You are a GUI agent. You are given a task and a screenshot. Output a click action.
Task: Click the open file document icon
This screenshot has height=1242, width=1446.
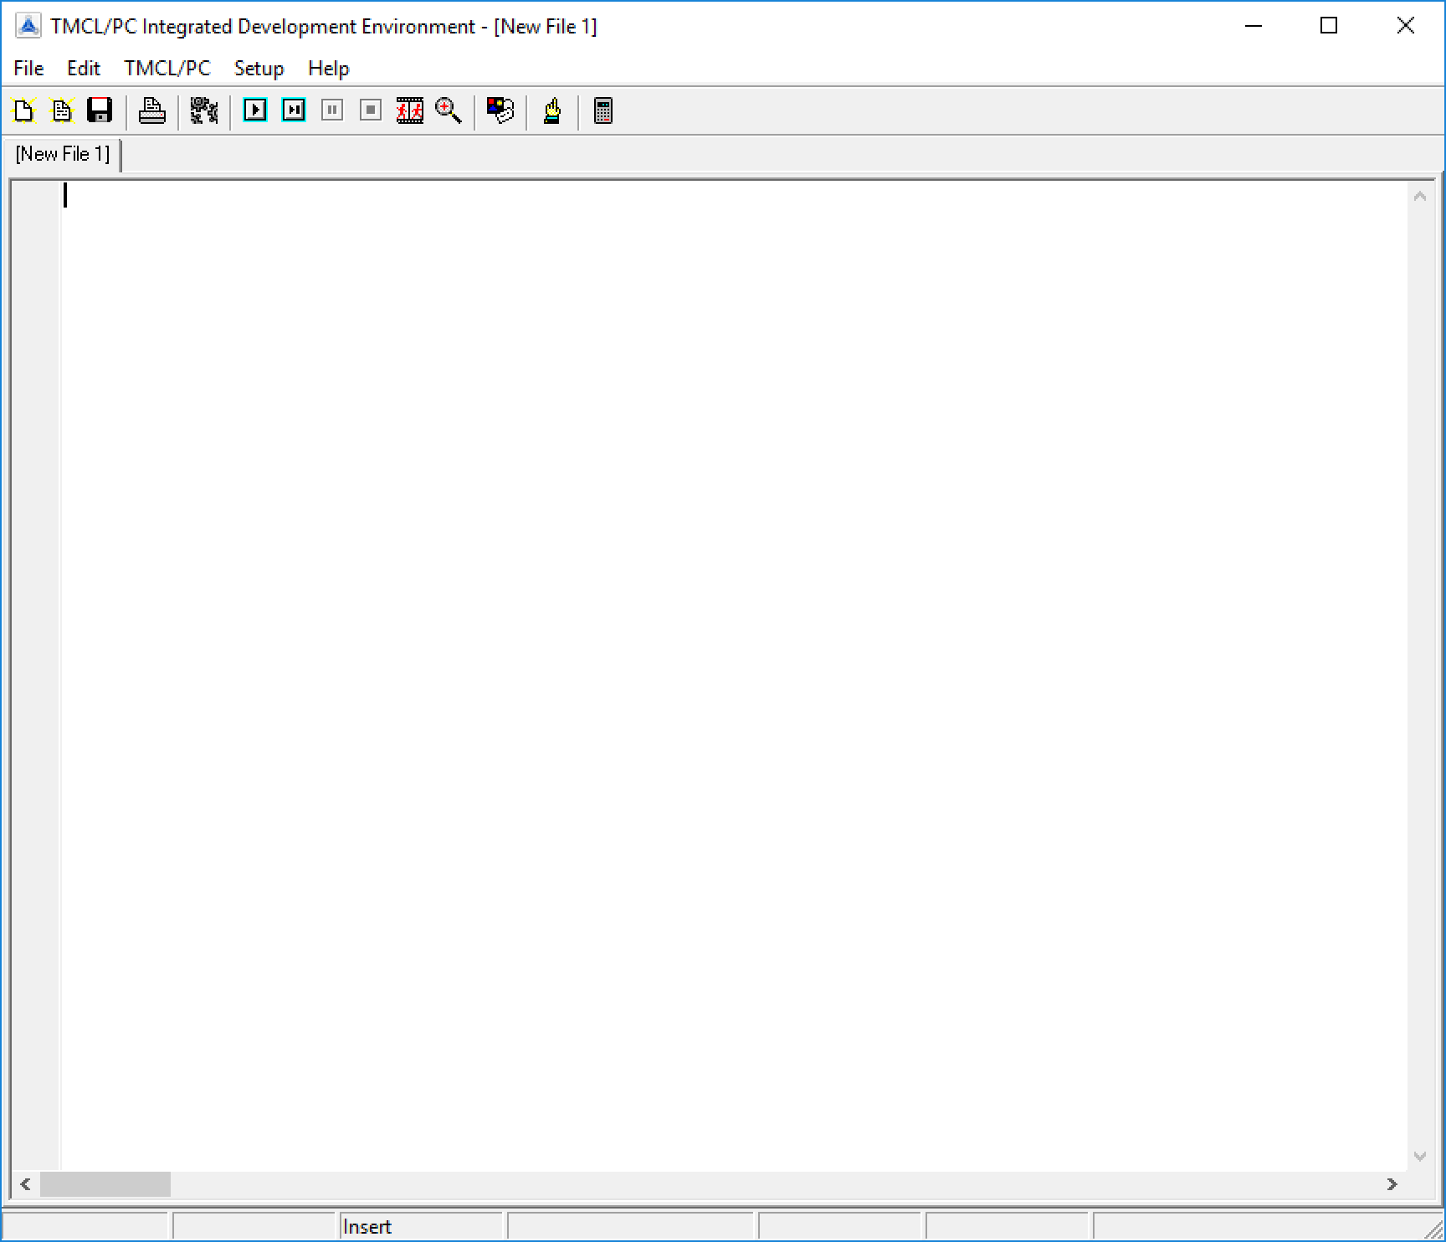(x=62, y=110)
